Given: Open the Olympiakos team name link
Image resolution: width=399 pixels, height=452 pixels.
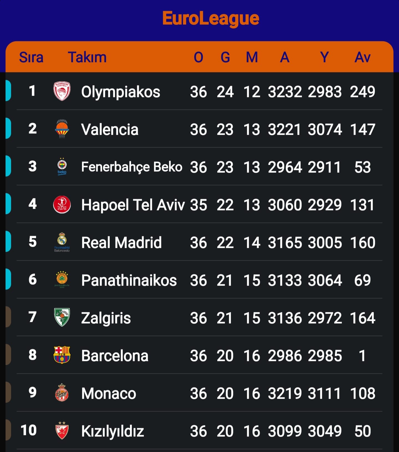Looking at the screenshot, I should 121,92.
